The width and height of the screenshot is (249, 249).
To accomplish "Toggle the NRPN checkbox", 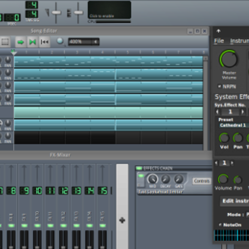I will (219, 86).
